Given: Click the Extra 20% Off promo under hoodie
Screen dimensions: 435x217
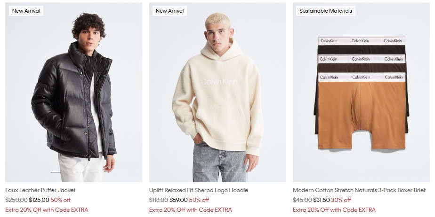Looking at the screenshot, I should [x=191, y=210].
